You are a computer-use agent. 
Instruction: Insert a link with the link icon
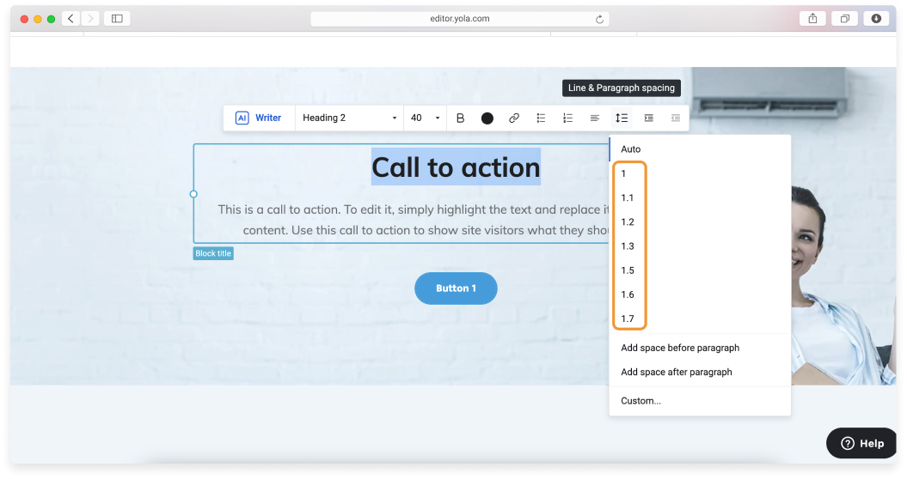[514, 118]
